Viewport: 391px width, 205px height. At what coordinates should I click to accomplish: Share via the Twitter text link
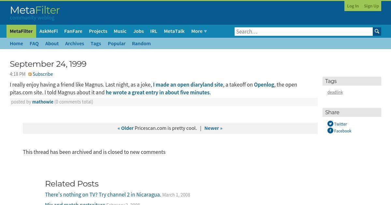coord(340,124)
